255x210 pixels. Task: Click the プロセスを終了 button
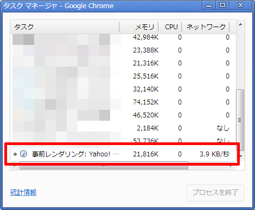(215, 193)
